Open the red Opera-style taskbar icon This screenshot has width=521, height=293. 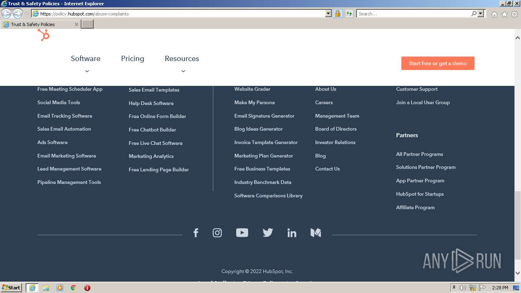(87, 288)
